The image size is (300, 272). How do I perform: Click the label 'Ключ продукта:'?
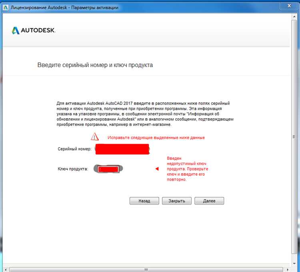tap(73, 169)
